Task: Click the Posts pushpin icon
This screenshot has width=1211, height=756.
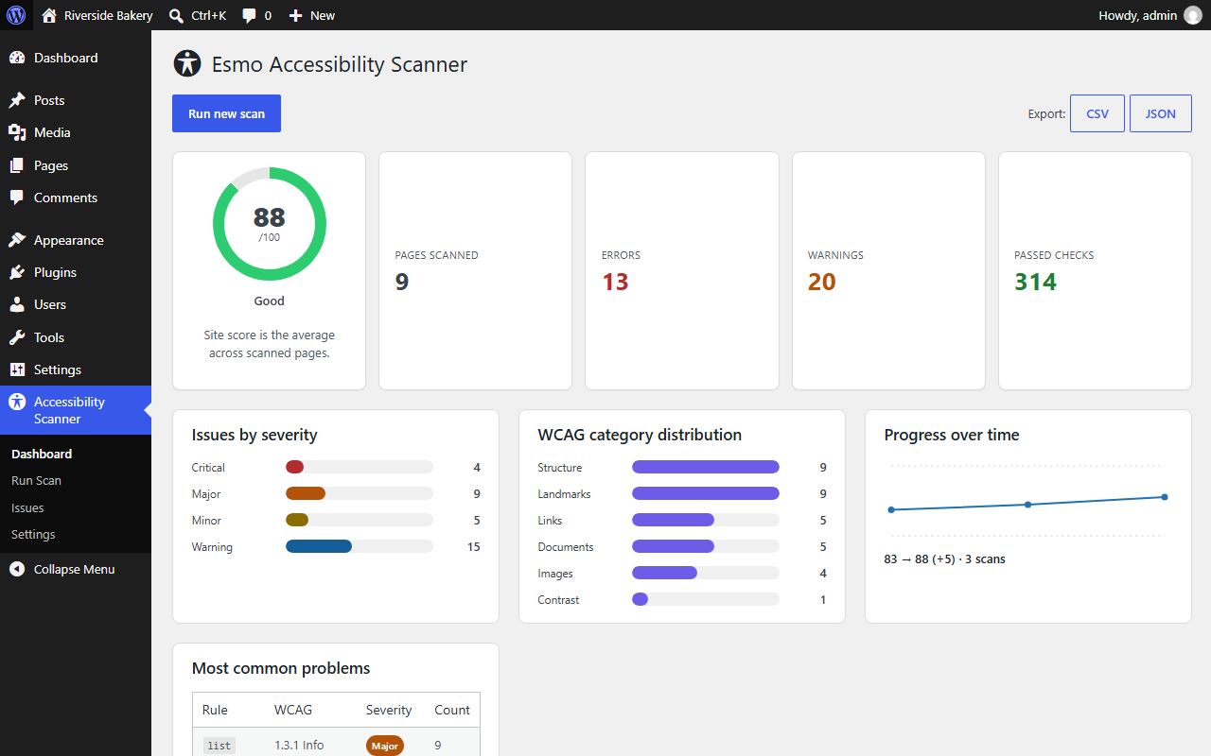Action: (17, 100)
